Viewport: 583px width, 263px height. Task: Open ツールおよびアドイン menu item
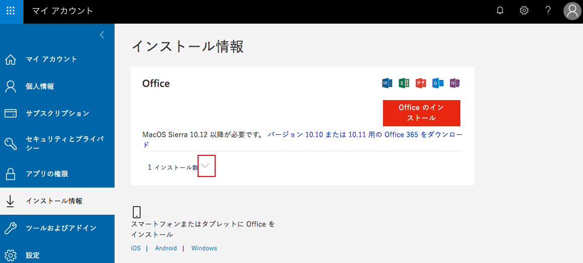57,228
